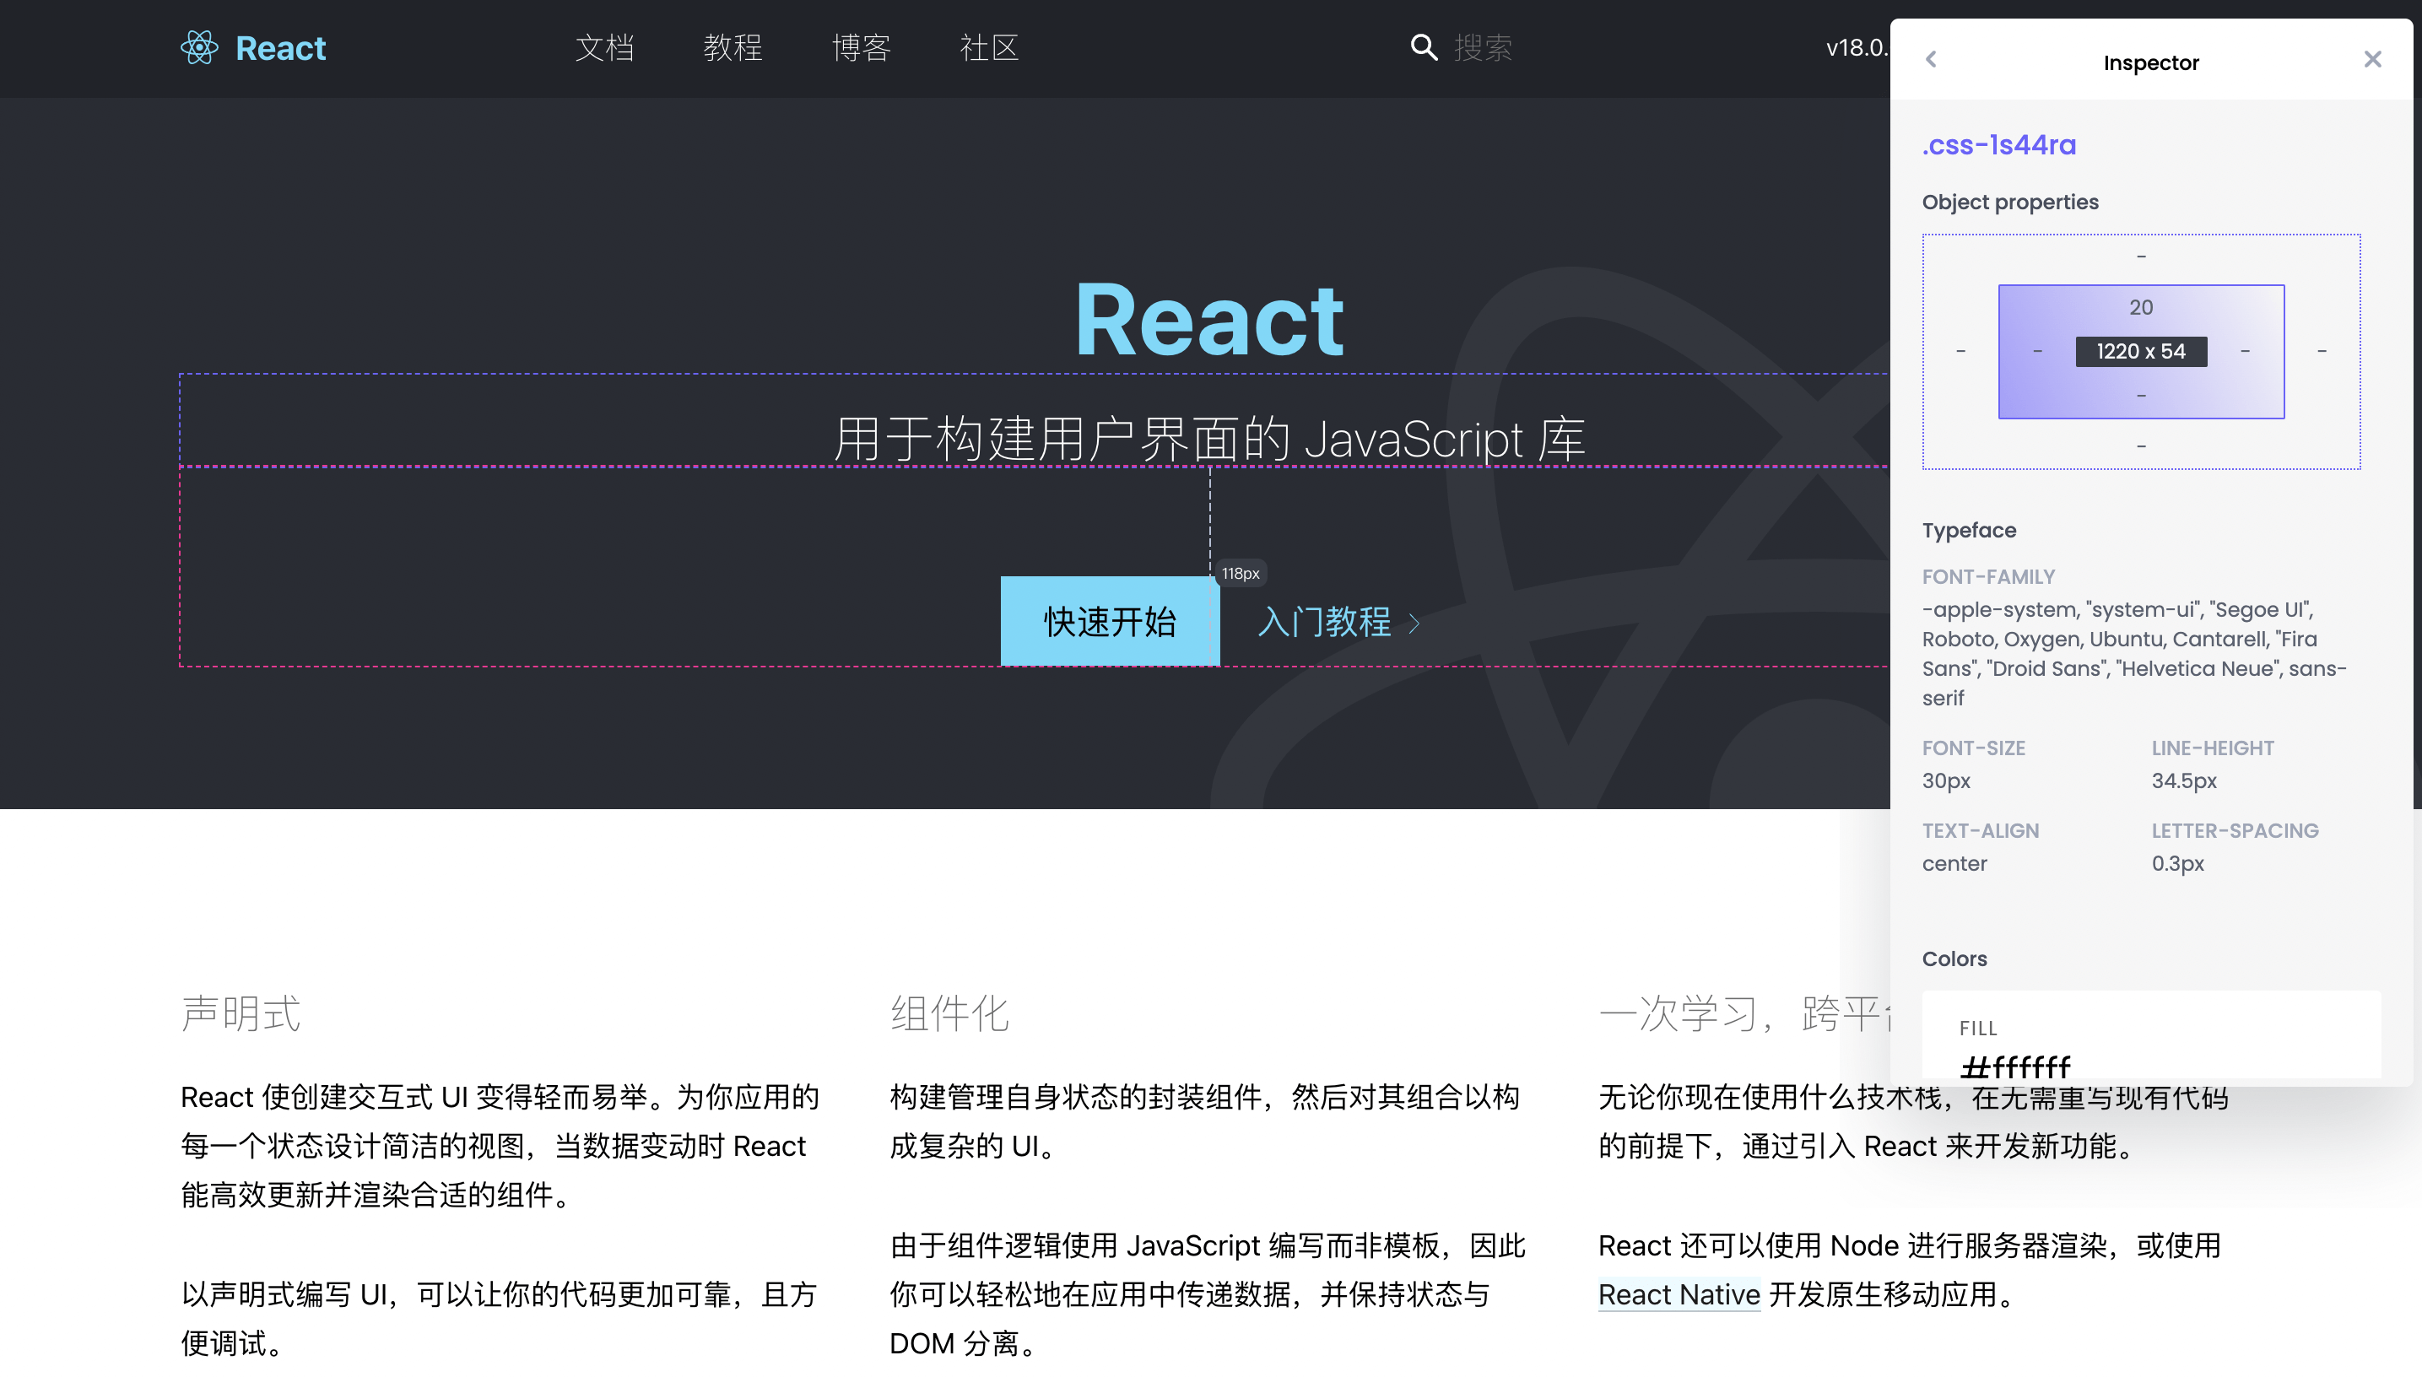
Task: Click the center text-align value
Action: click(1954, 863)
